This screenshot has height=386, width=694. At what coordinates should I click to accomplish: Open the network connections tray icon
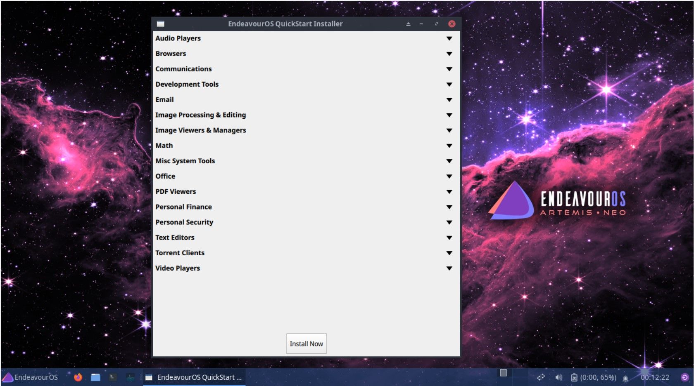(x=541, y=377)
